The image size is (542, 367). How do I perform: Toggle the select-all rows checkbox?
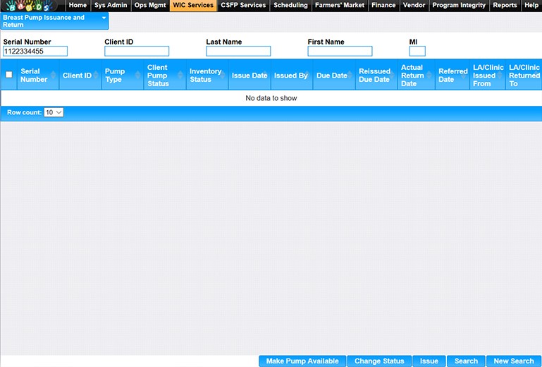[x=9, y=75]
